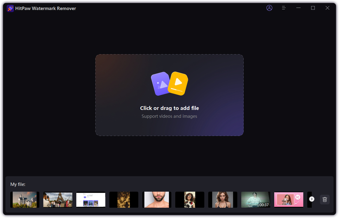Open the user account profile icon

pyautogui.click(x=269, y=8)
